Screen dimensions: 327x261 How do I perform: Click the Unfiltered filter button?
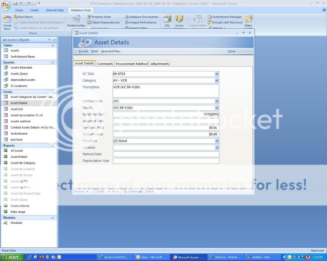[x=133, y=191]
